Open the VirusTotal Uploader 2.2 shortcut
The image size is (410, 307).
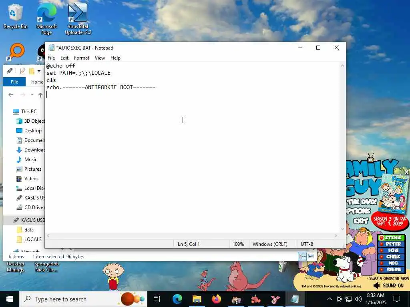coord(78,19)
